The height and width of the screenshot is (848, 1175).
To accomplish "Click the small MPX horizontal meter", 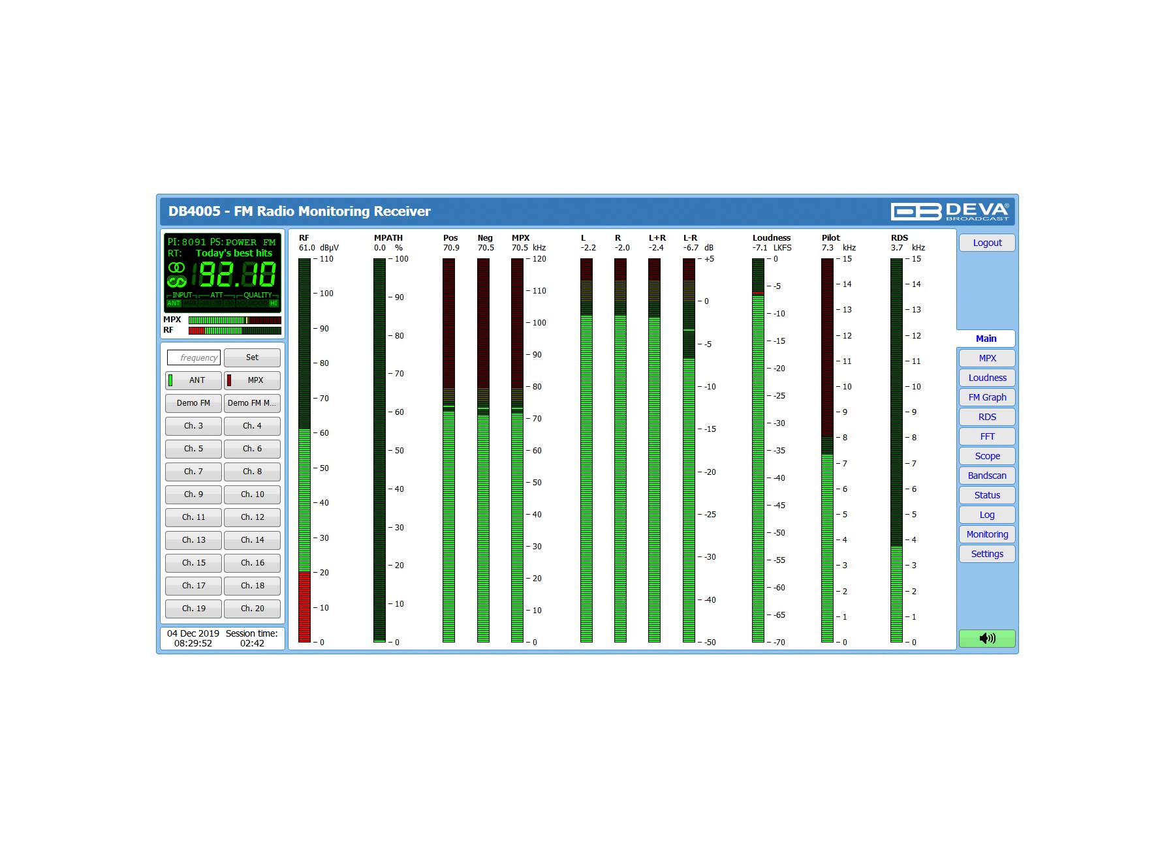I will pos(235,320).
